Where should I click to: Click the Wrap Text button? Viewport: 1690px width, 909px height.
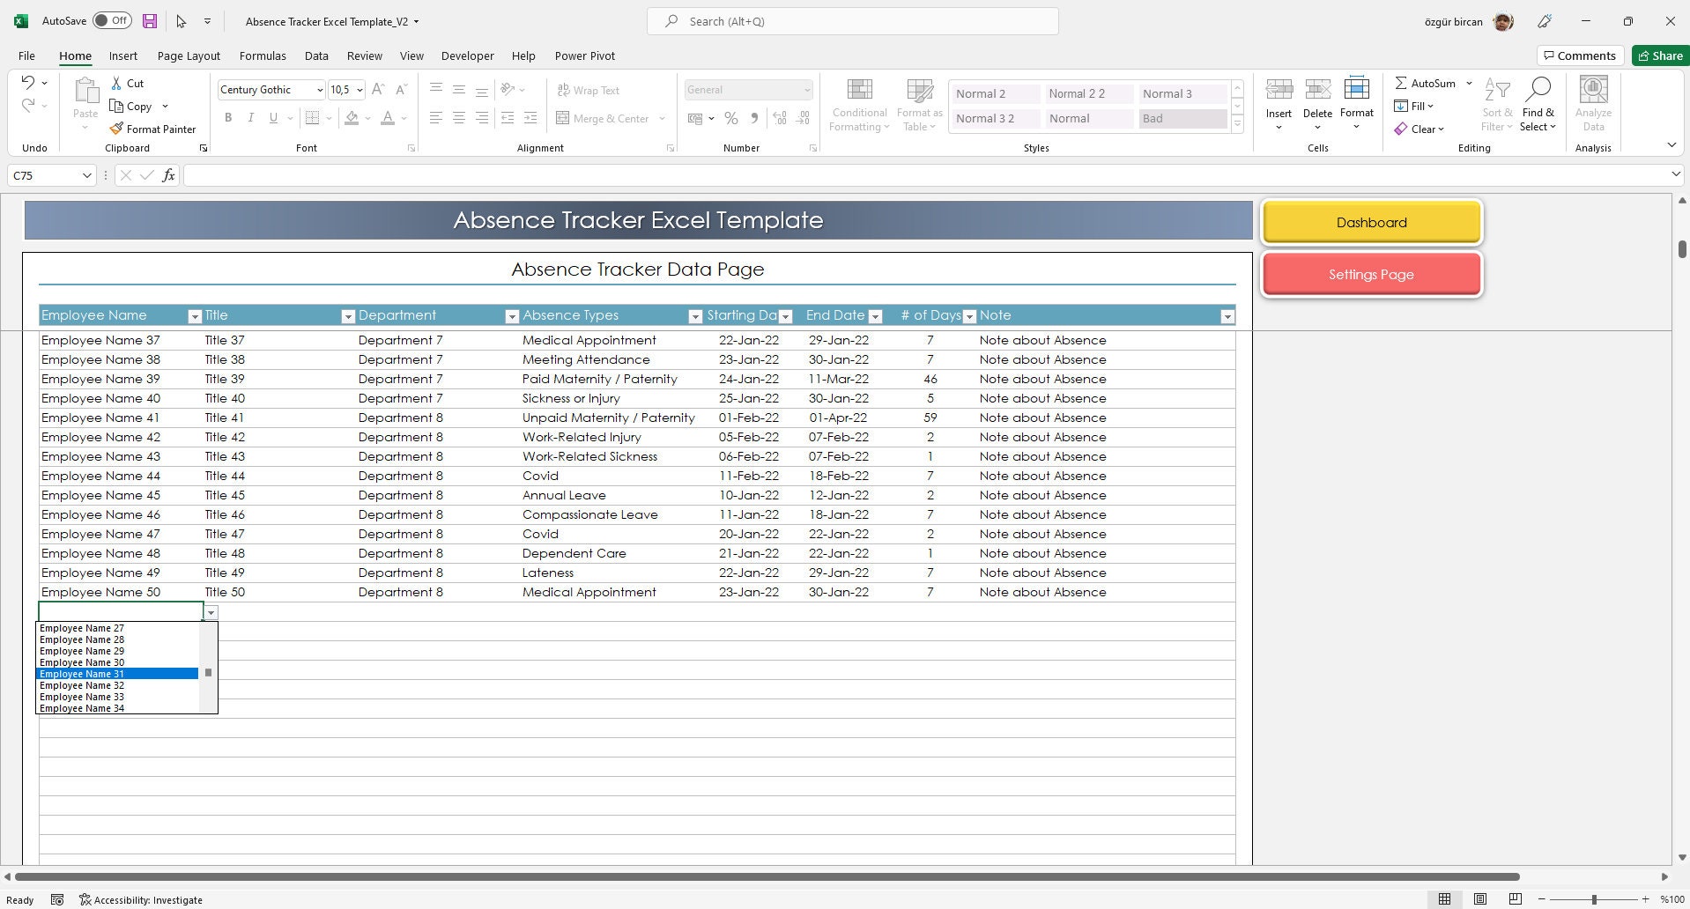coord(588,90)
